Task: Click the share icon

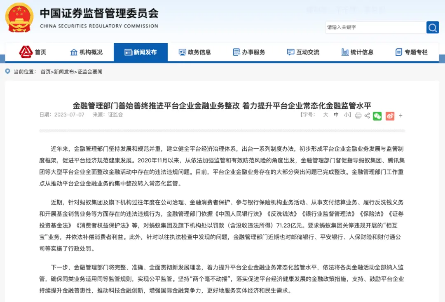Action: click(x=367, y=115)
